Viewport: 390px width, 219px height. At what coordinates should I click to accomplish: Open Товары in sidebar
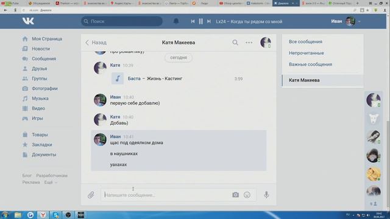[x=40, y=134]
